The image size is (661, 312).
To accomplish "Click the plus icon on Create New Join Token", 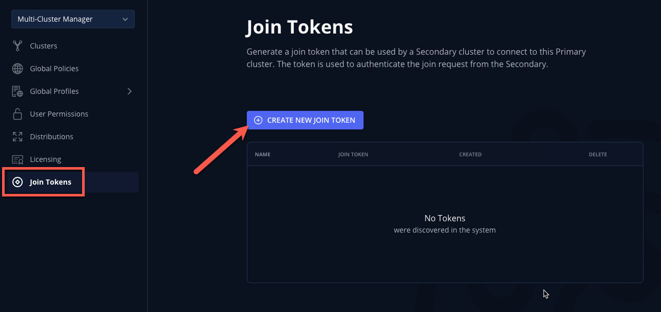I will pyautogui.click(x=258, y=120).
